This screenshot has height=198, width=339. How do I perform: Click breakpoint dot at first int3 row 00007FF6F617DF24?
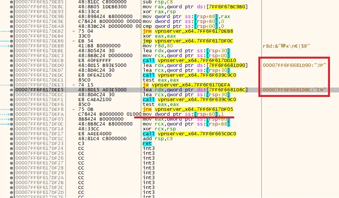pos(12,148)
